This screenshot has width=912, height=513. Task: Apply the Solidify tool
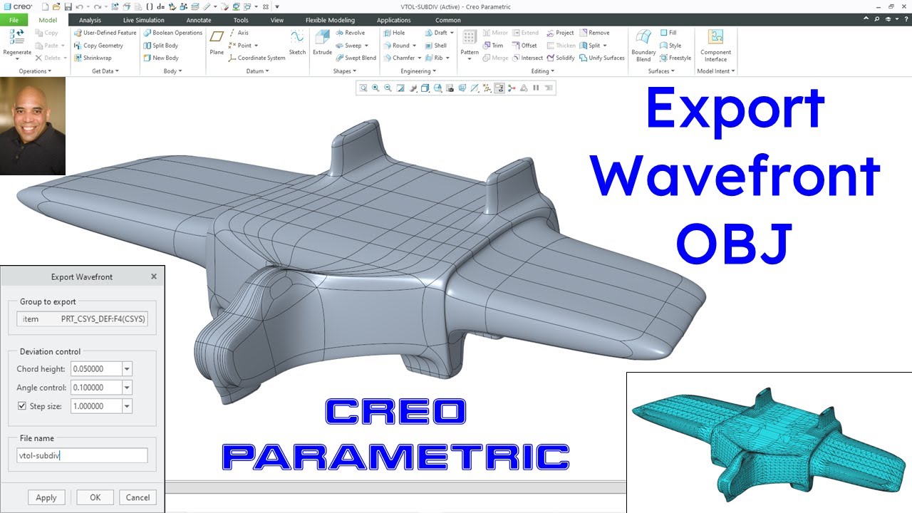[x=561, y=58]
